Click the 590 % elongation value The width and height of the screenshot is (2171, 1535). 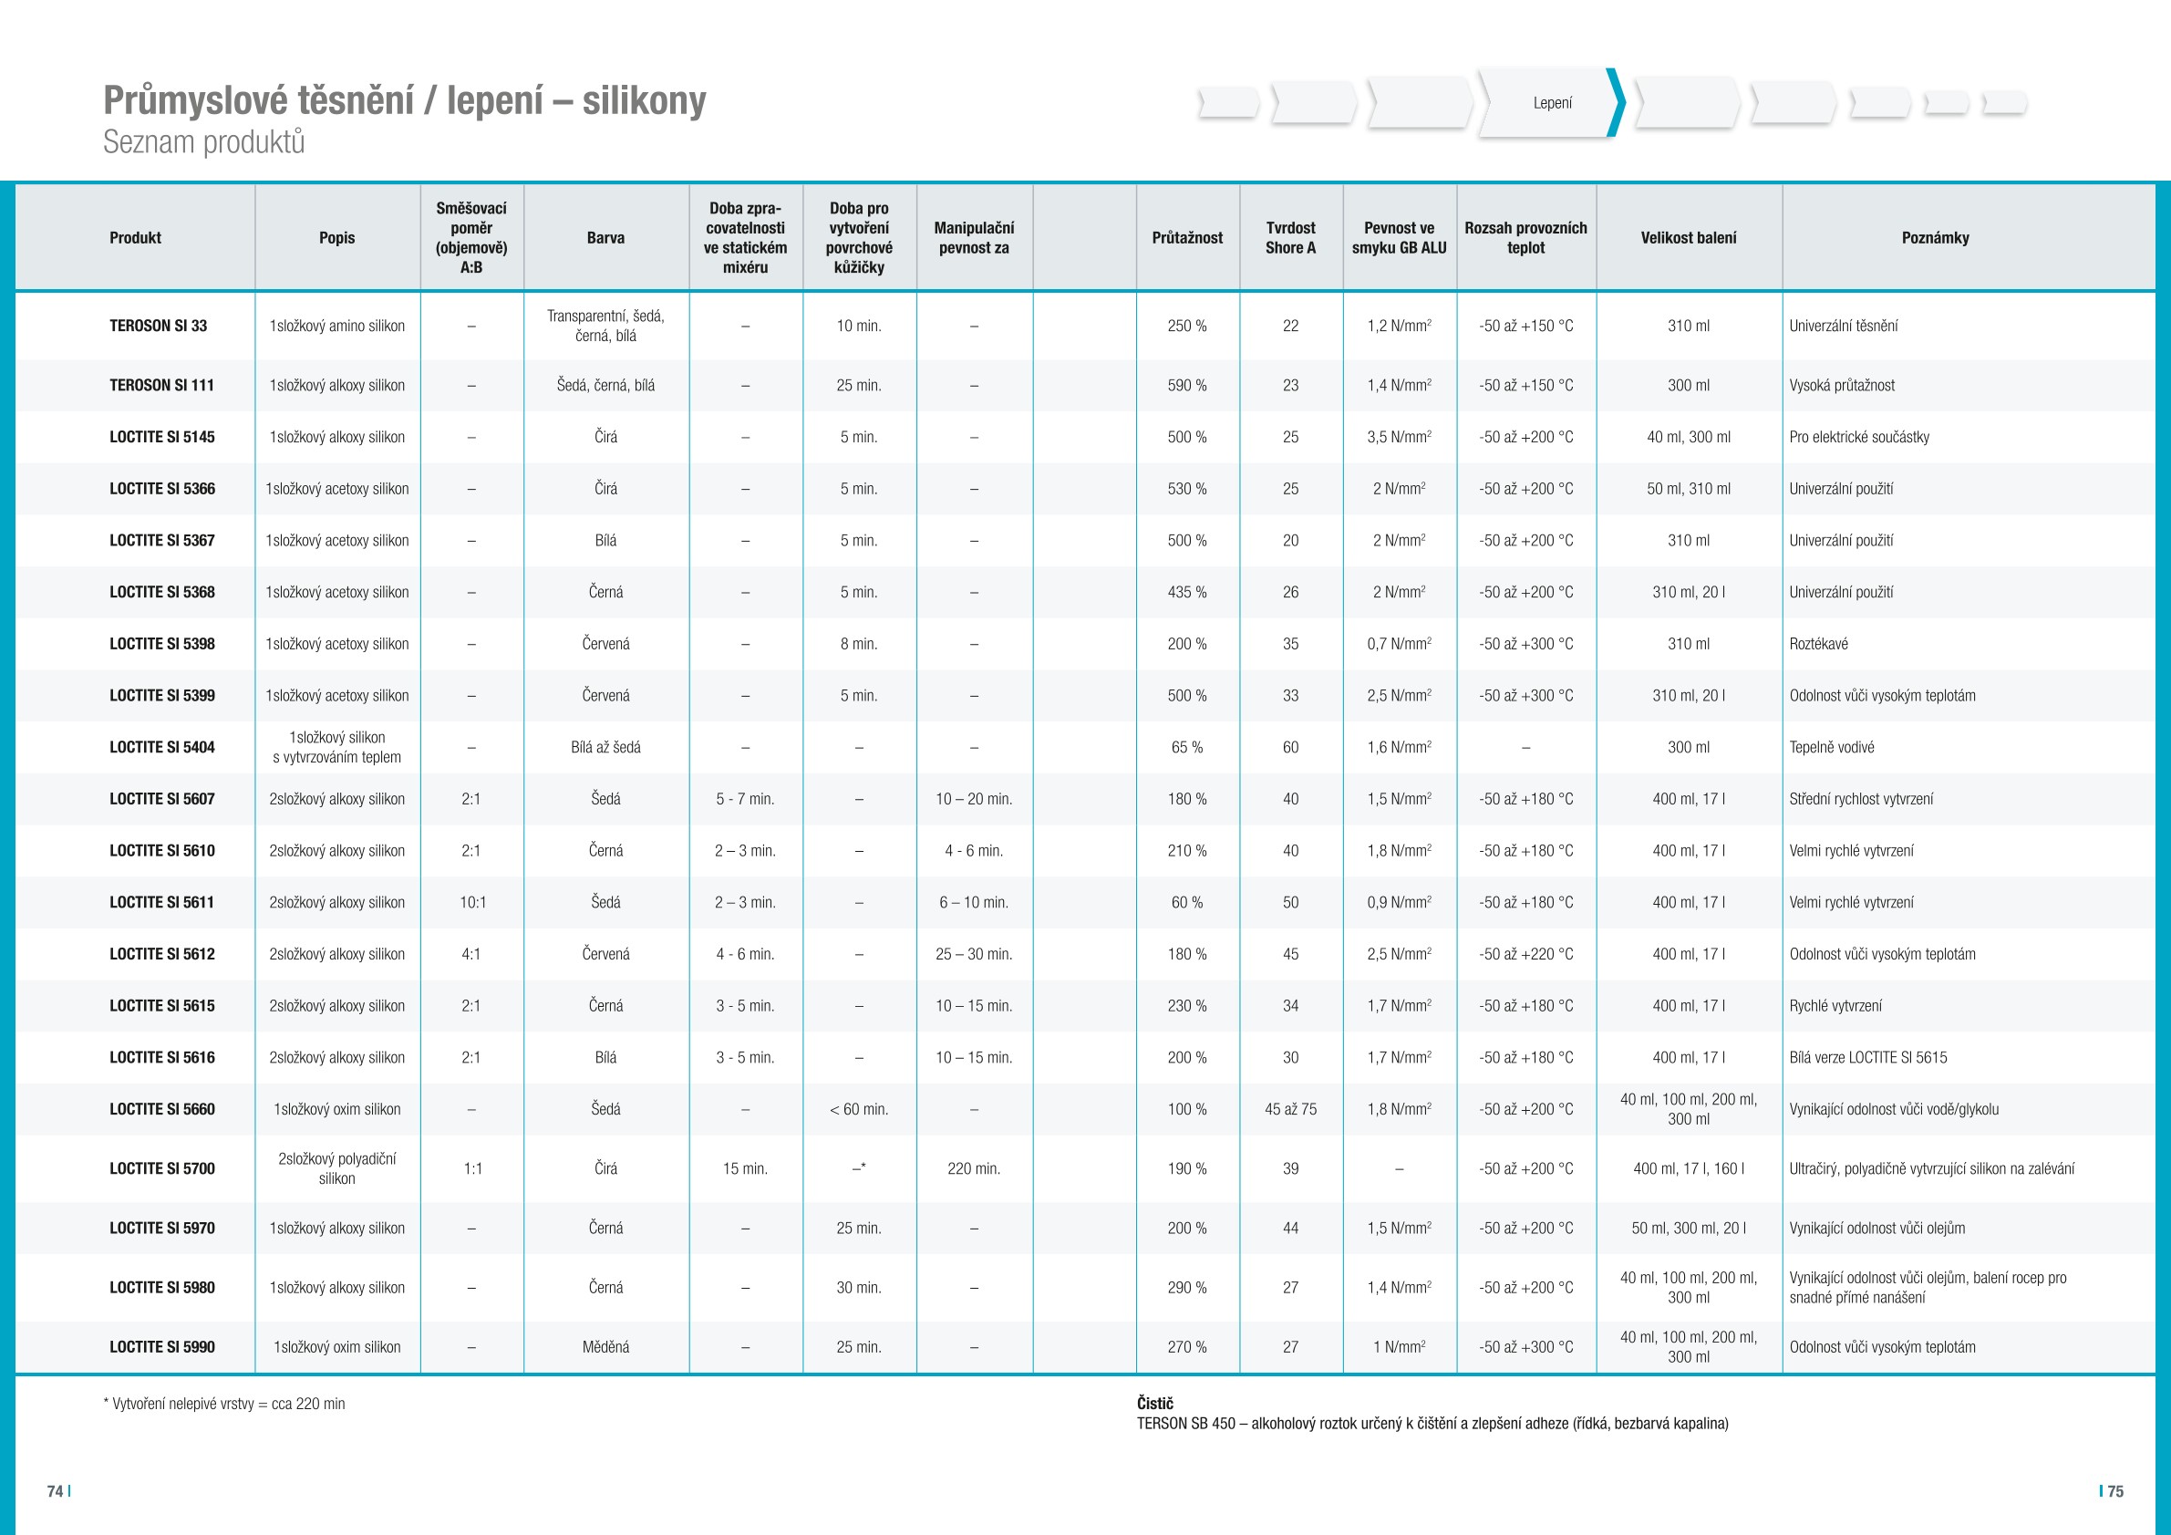(1187, 386)
